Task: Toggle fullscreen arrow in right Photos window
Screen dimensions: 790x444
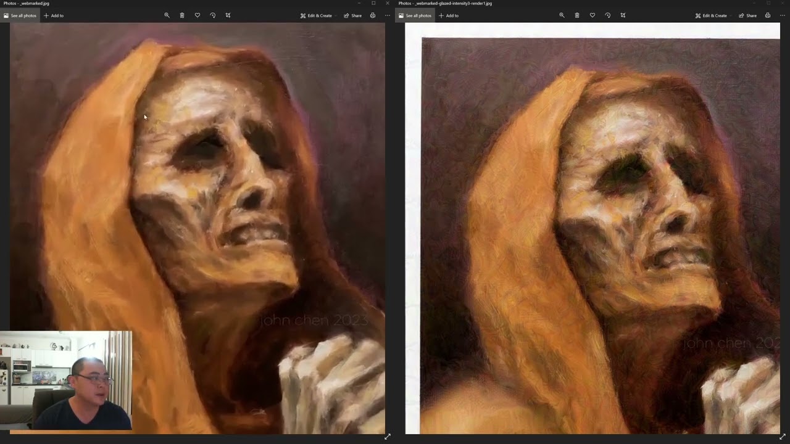Action: click(783, 437)
